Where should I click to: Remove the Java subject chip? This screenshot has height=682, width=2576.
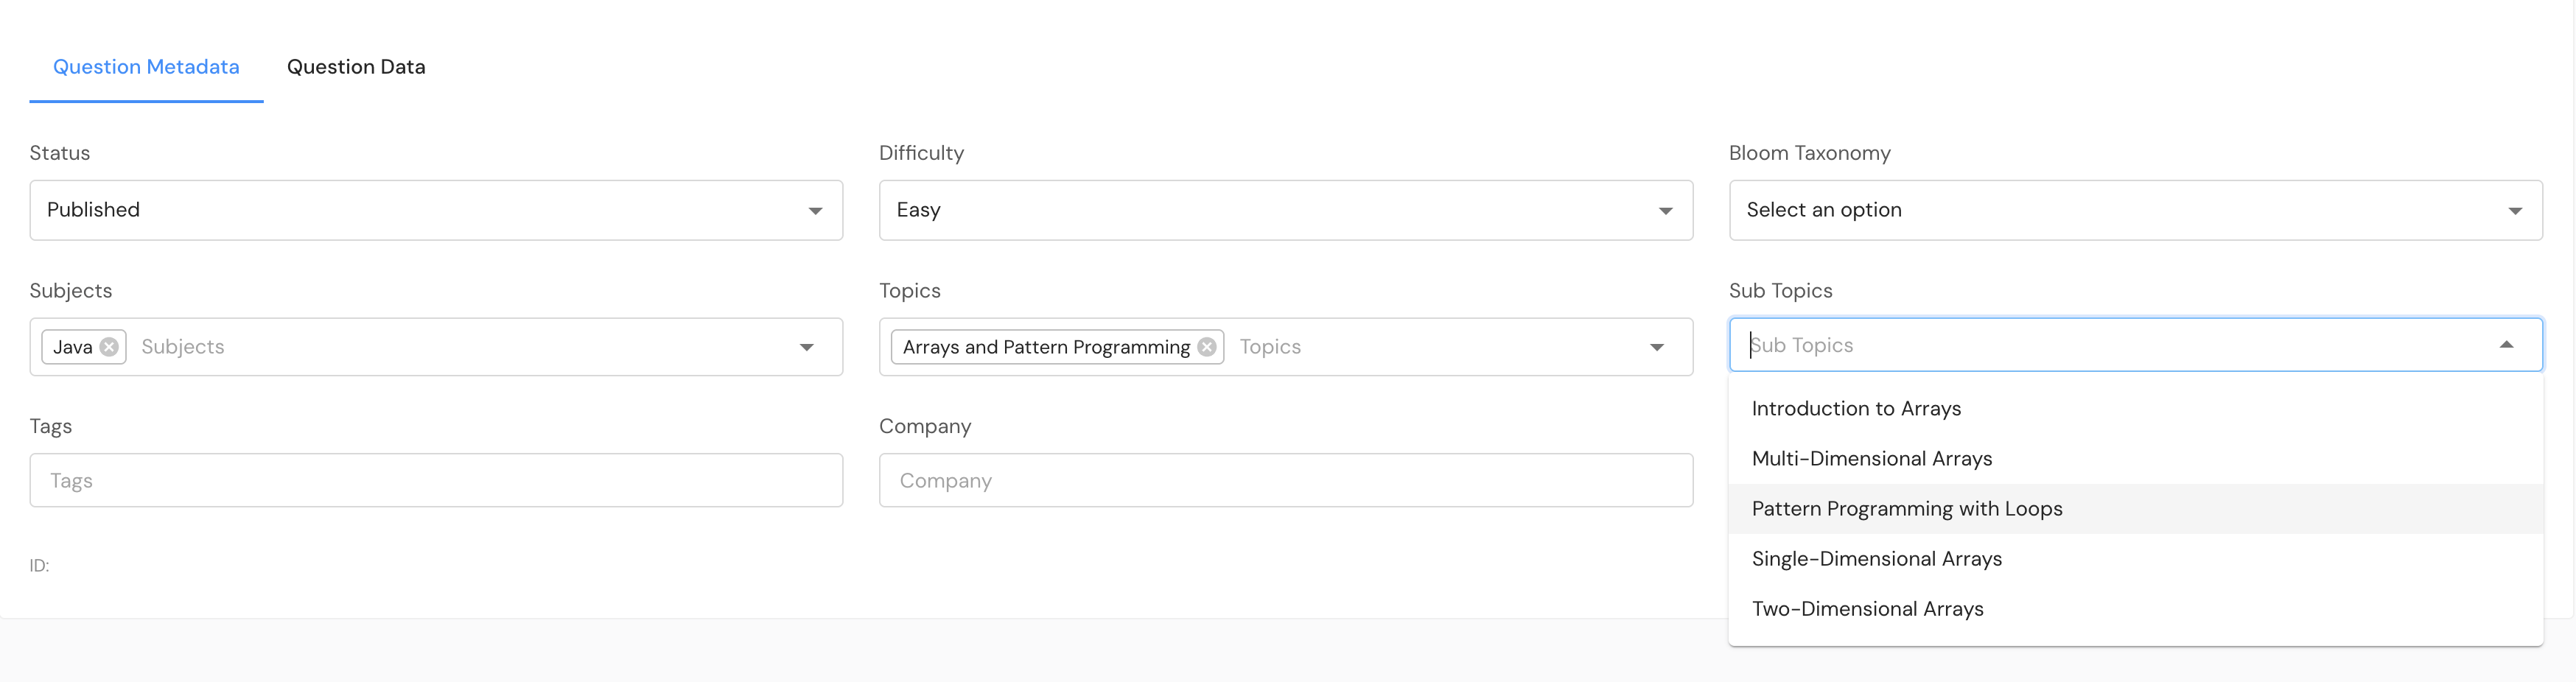click(109, 347)
